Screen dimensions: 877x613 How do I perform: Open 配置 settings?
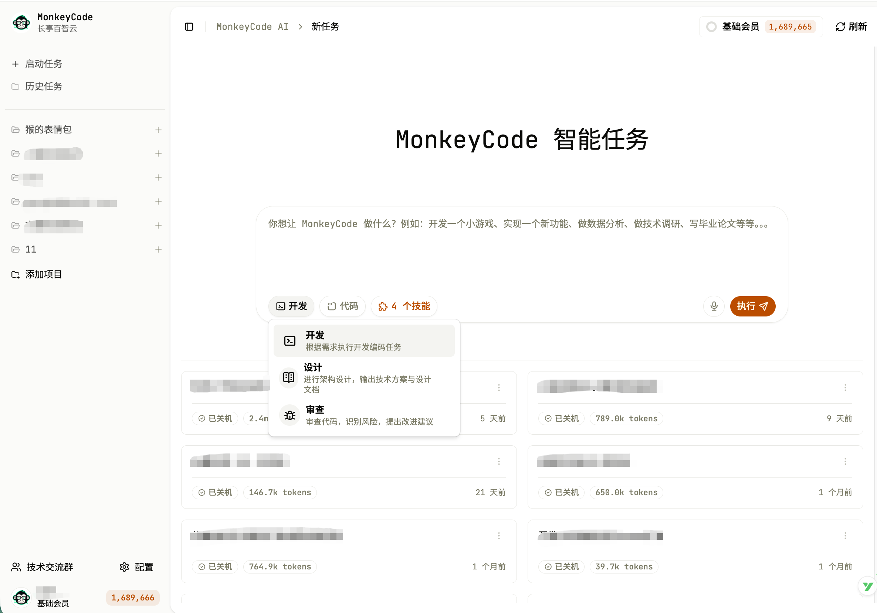coord(136,567)
